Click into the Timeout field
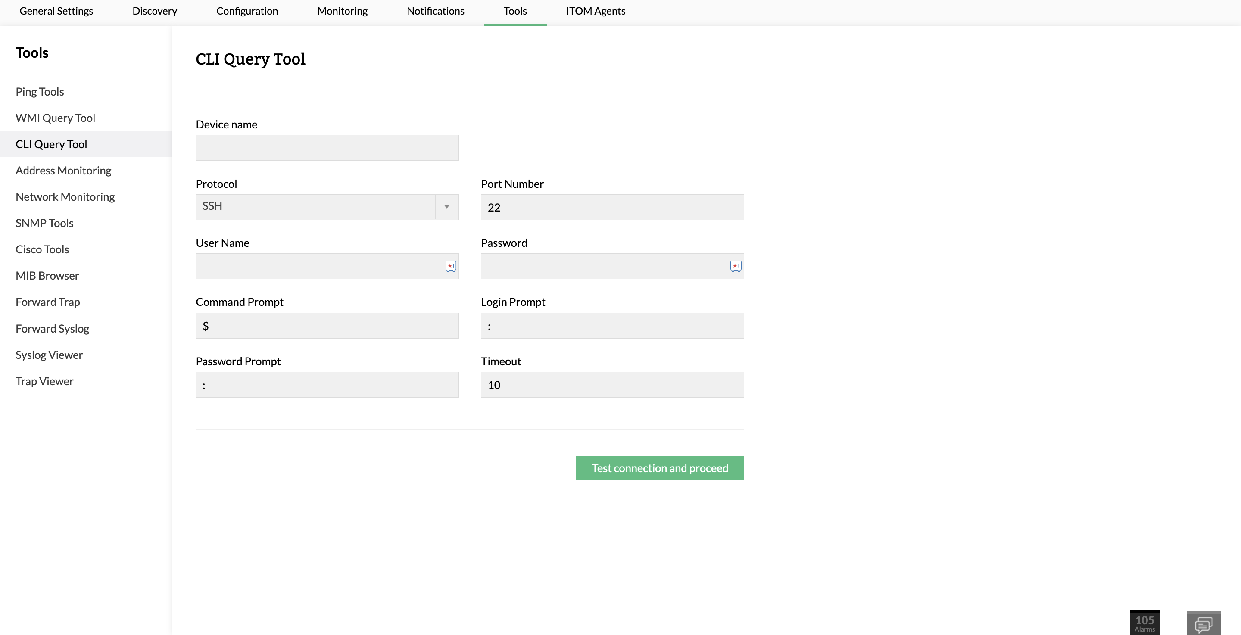This screenshot has height=635, width=1241. (612, 384)
